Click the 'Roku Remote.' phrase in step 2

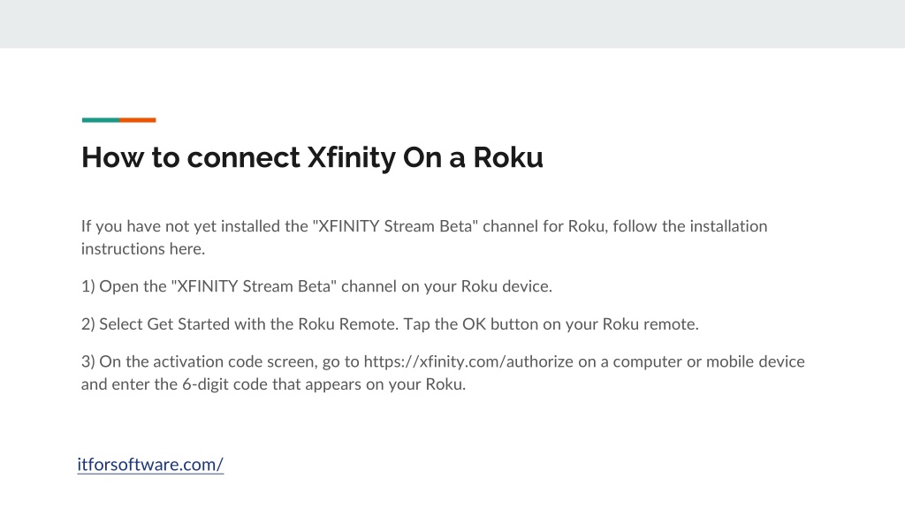[x=348, y=324]
